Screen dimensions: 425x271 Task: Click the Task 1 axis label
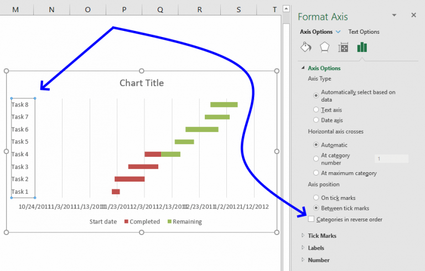pyautogui.click(x=20, y=192)
